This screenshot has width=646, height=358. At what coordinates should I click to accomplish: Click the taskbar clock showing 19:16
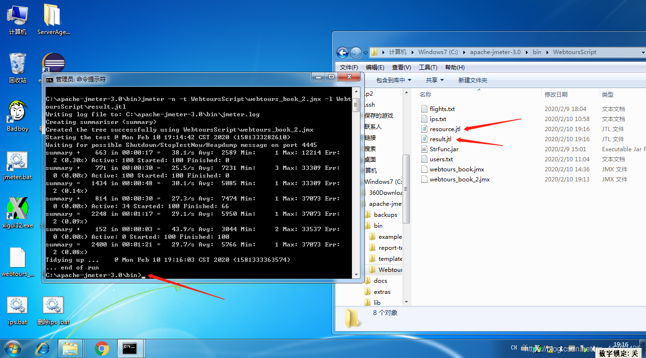coord(620,344)
